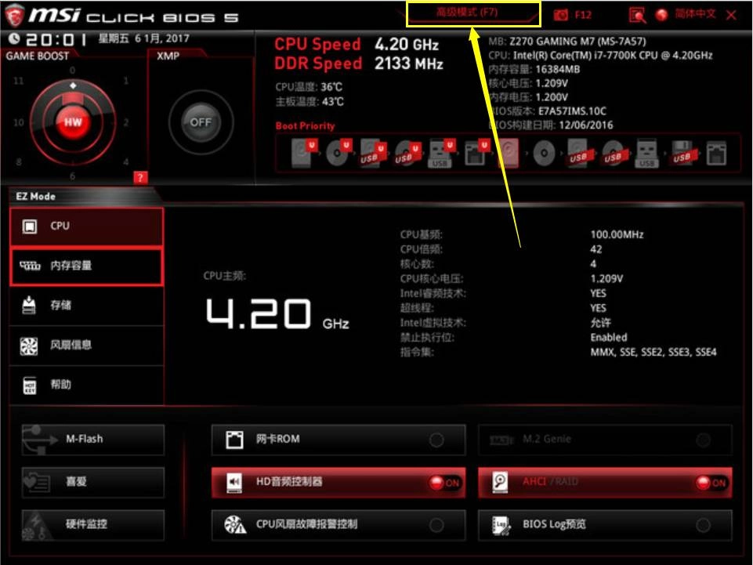Turn off HD音频控制器
Screen dimensions: 753x565
(338, 482)
